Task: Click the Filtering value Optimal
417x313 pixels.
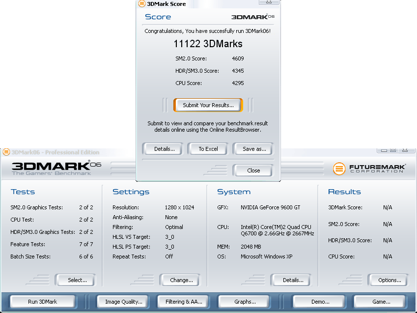Action: click(x=174, y=227)
